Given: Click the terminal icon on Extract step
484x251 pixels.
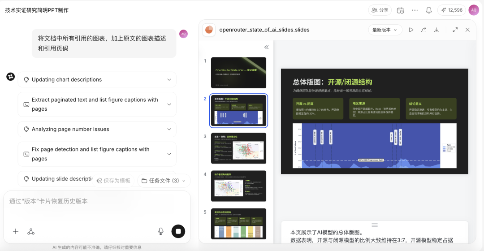Looking at the screenshot, I should click(x=26, y=105).
